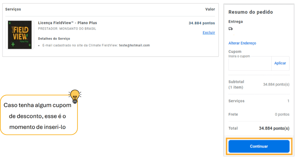The image size is (299, 158).
Task: Click the Resumo do pedido heading
Action: [251, 12]
